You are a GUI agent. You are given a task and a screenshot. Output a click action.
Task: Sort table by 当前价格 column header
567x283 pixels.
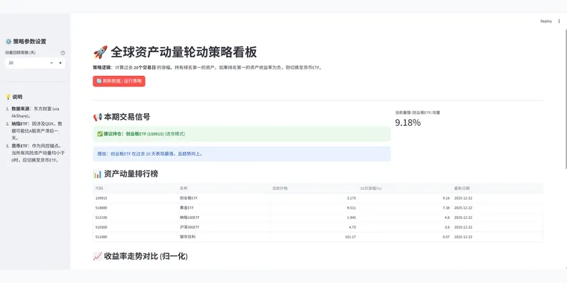pos(314,188)
